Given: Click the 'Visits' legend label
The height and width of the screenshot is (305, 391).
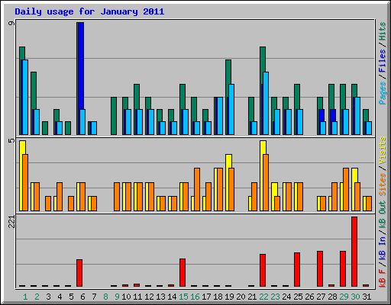Looking at the screenshot, I should pyautogui.click(x=383, y=151).
